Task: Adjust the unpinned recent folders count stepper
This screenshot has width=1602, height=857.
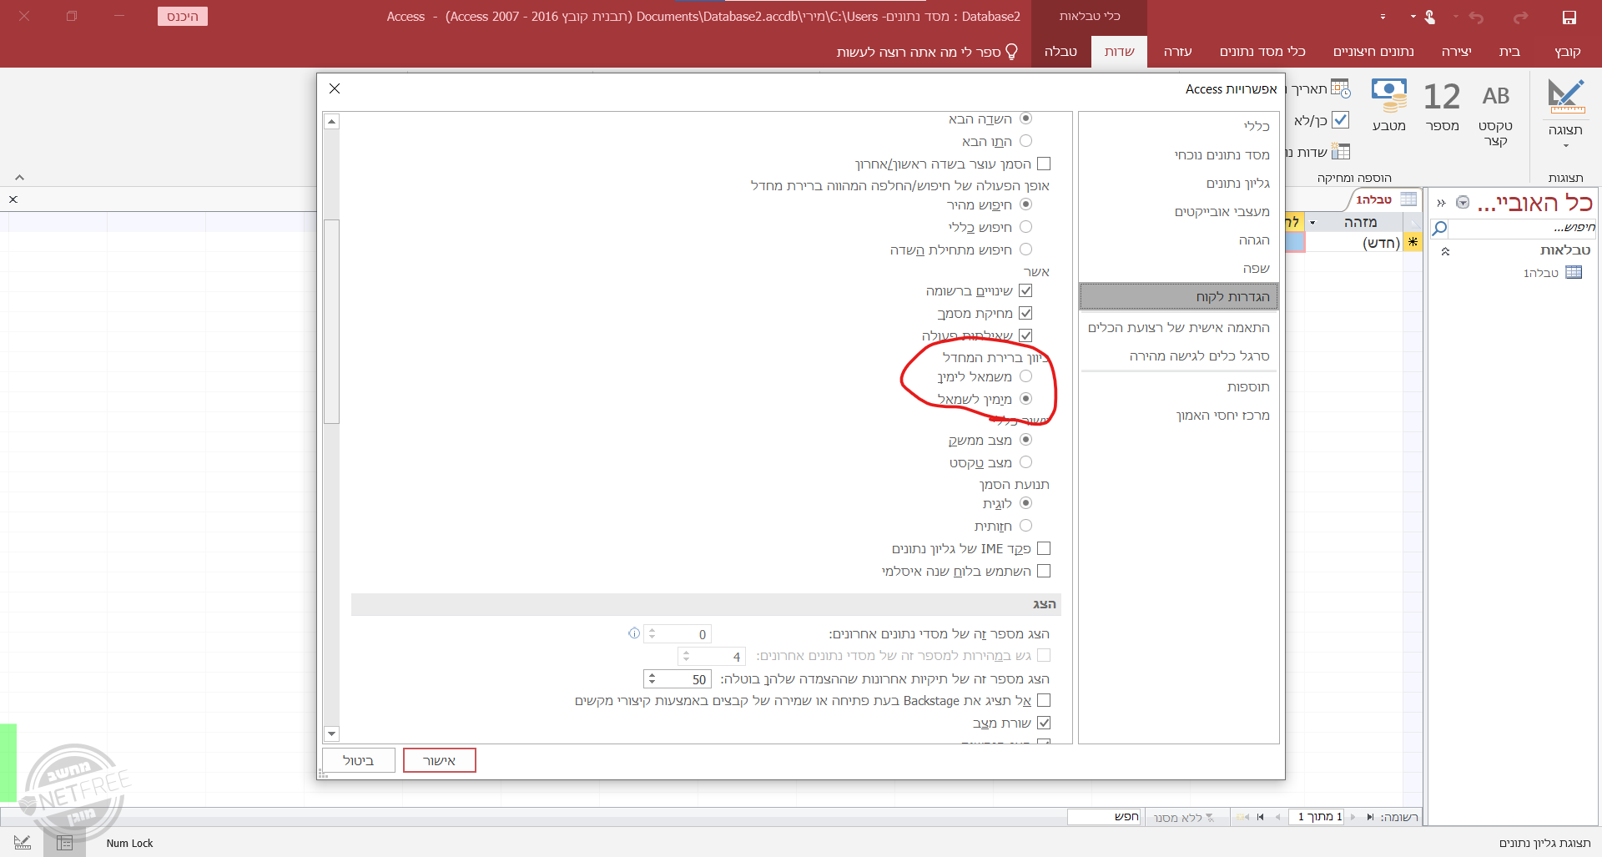Action: pyautogui.click(x=652, y=678)
